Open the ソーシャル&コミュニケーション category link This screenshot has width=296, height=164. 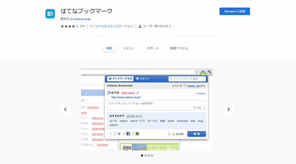111,26
